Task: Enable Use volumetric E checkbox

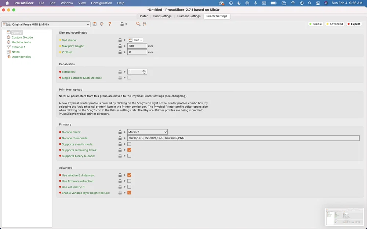Action: pyautogui.click(x=129, y=187)
